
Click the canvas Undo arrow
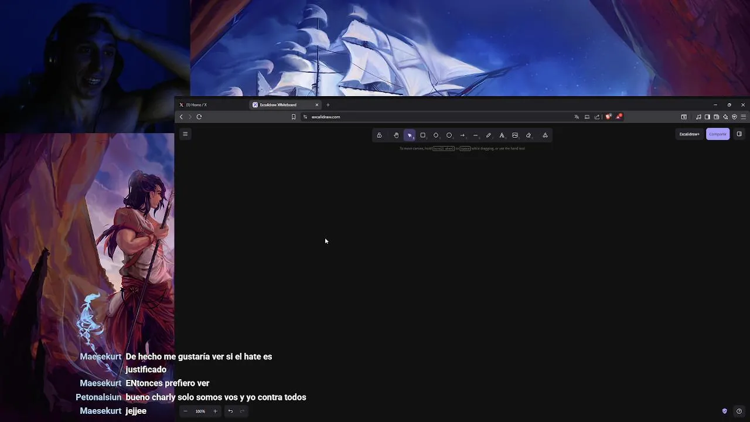pos(230,411)
